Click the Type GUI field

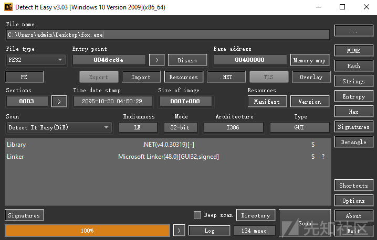(x=300, y=127)
